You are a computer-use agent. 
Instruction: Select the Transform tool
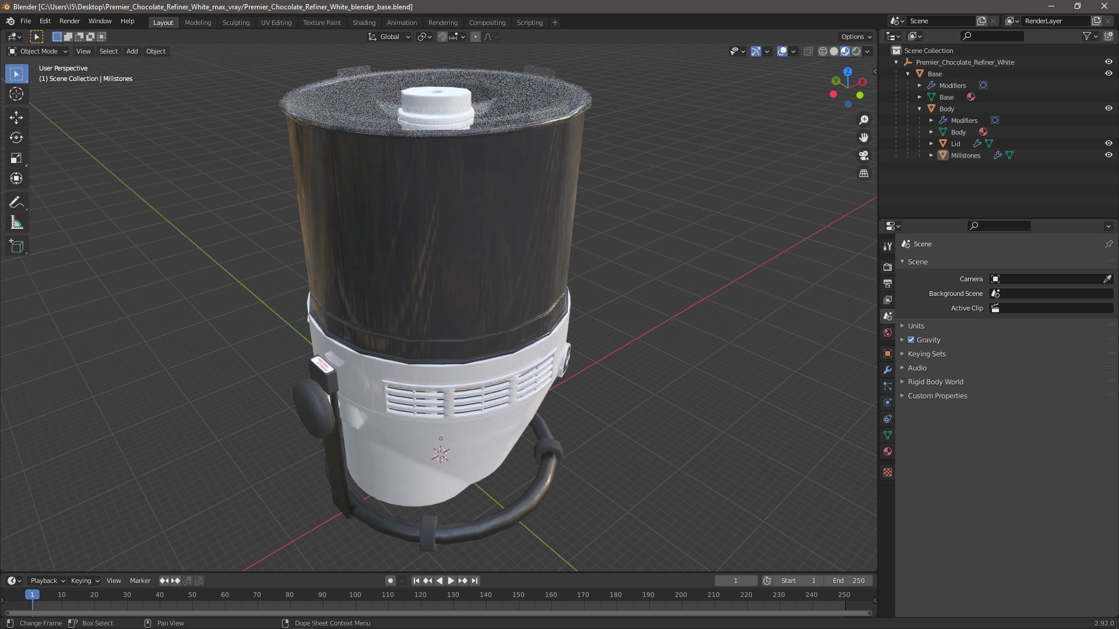pyautogui.click(x=16, y=179)
